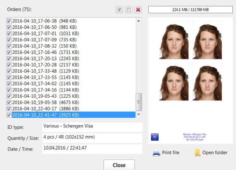Toggle checkbox for 2016-04-10_19-05-58
This screenshot has height=170, width=236.
click(x=9, y=102)
